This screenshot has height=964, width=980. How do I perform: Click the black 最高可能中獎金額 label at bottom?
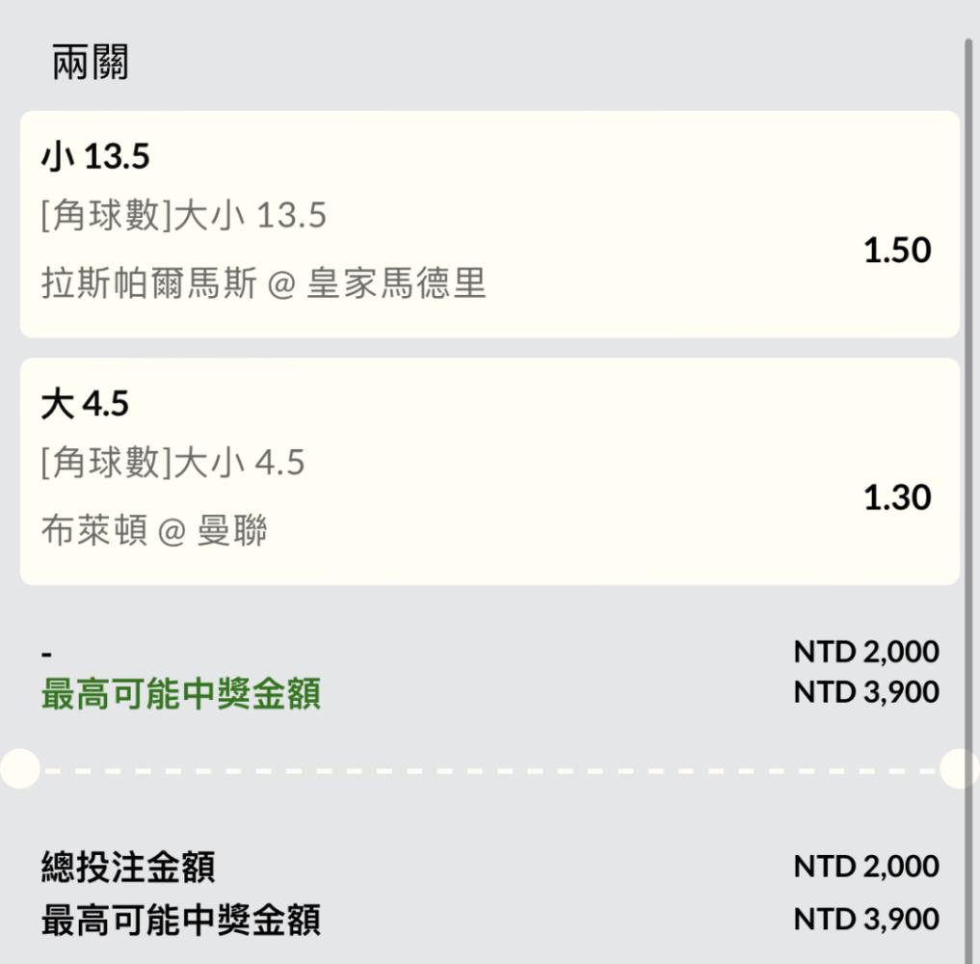tap(181, 920)
